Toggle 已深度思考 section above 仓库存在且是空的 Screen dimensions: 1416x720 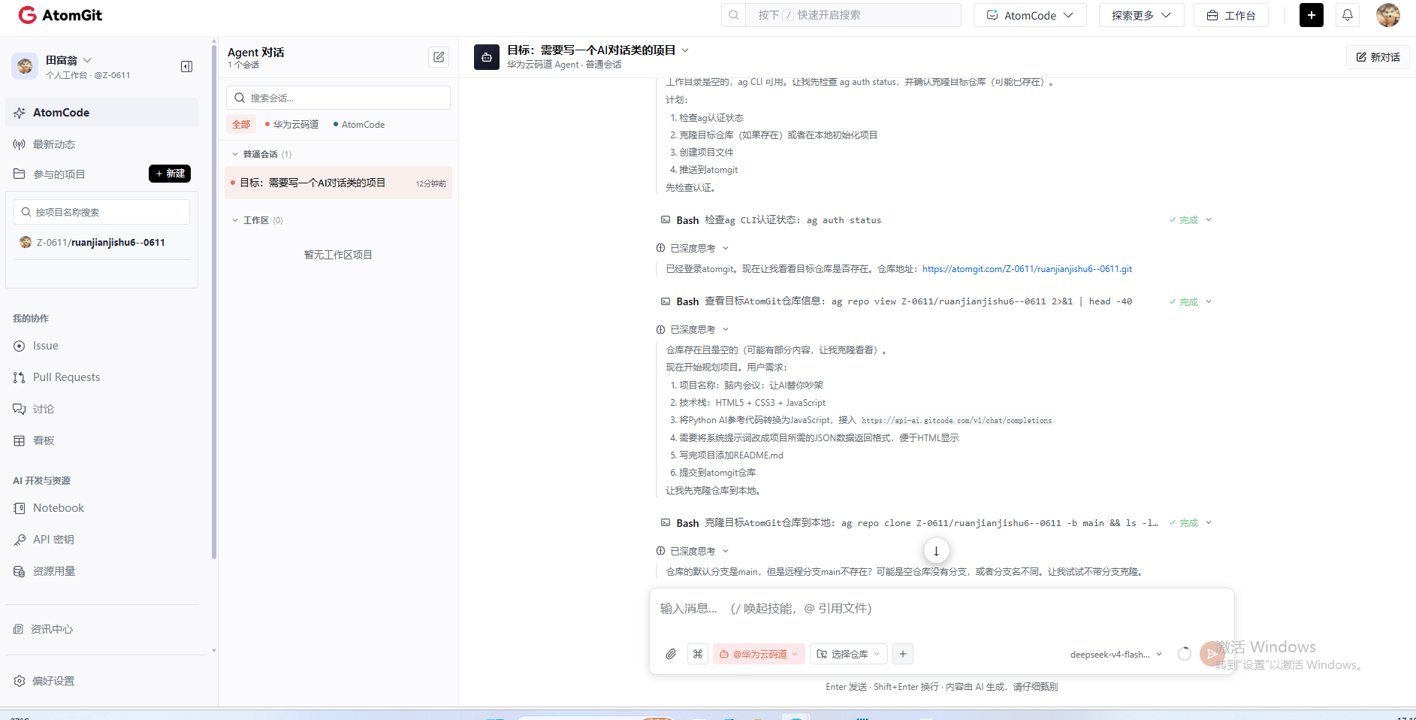pyautogui.click(x=693, y=329)
